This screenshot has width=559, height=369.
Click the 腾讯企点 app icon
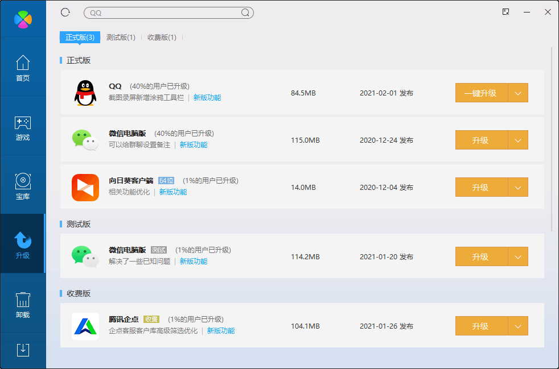(x=85, y=326)
